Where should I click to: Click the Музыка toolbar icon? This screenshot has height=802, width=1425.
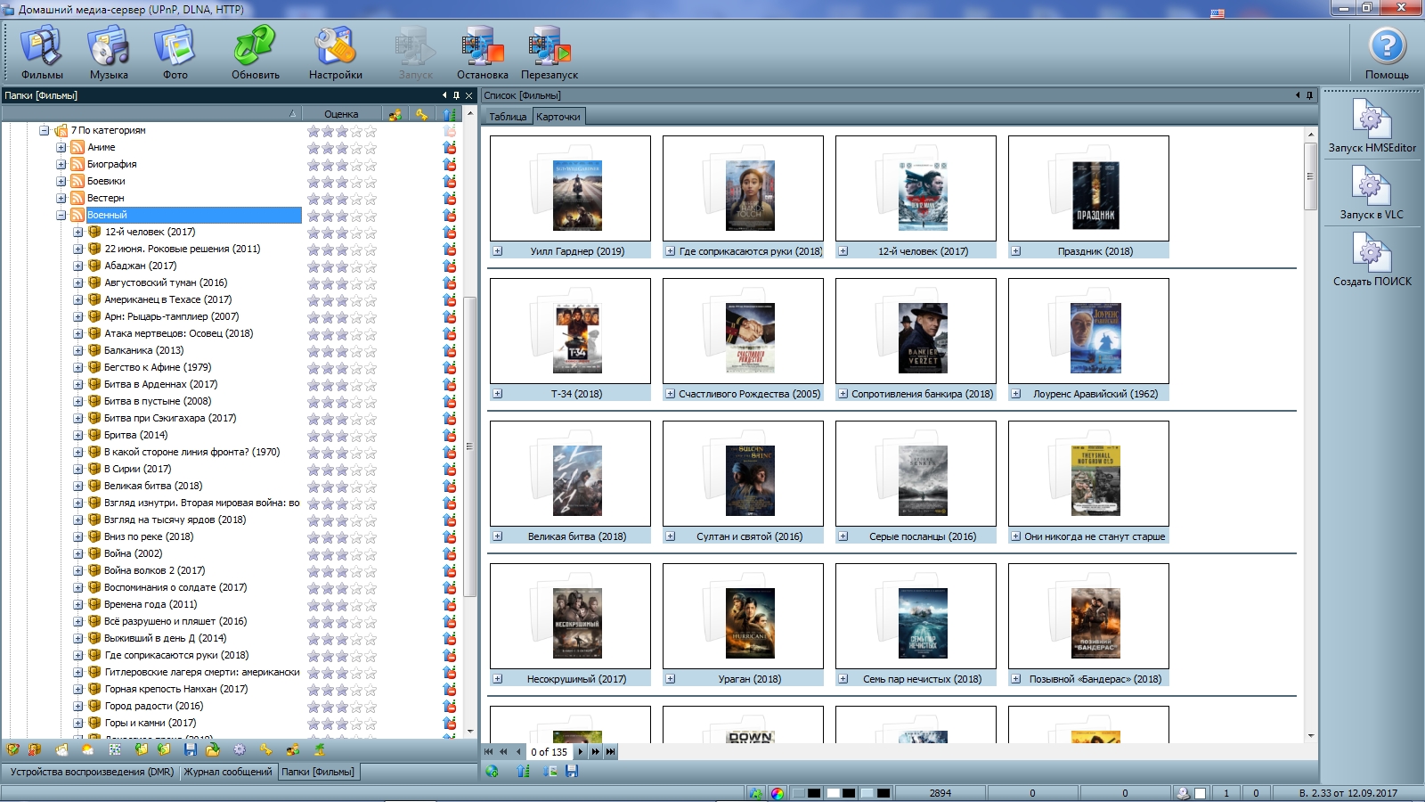point(109,53)
